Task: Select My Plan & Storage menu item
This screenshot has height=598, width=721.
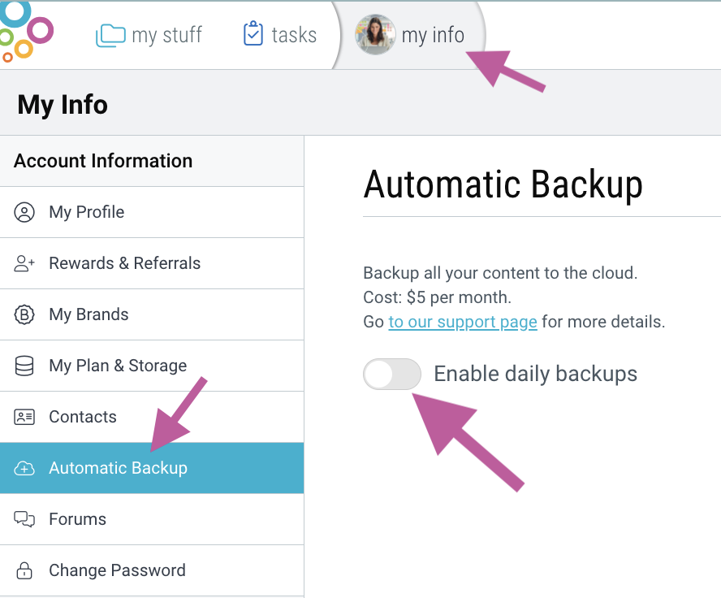Action: click(x=118, y=366)
